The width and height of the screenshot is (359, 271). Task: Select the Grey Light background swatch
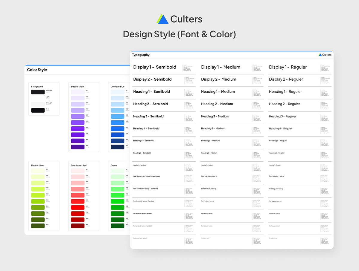coord(38,104)
